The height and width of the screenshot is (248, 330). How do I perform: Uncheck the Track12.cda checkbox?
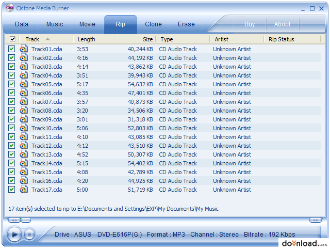click(x=11, y=146)
